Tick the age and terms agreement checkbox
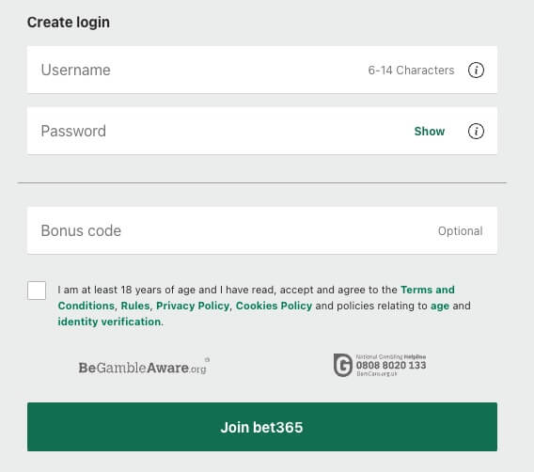The width and height of the screenshot is (534, 472). point(37,291)
